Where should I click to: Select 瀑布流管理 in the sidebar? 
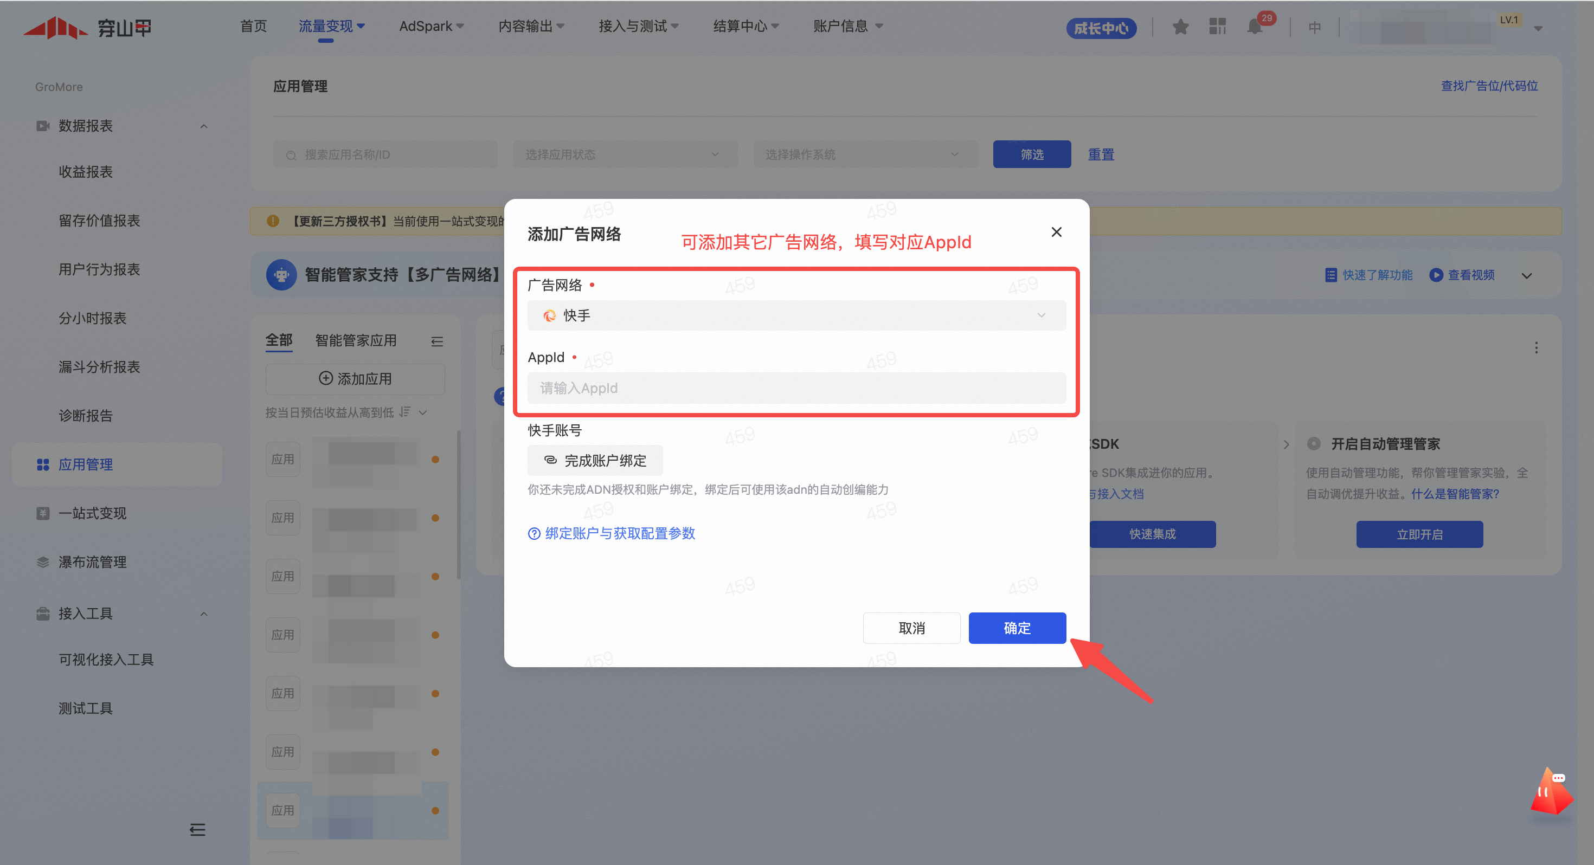92,562
